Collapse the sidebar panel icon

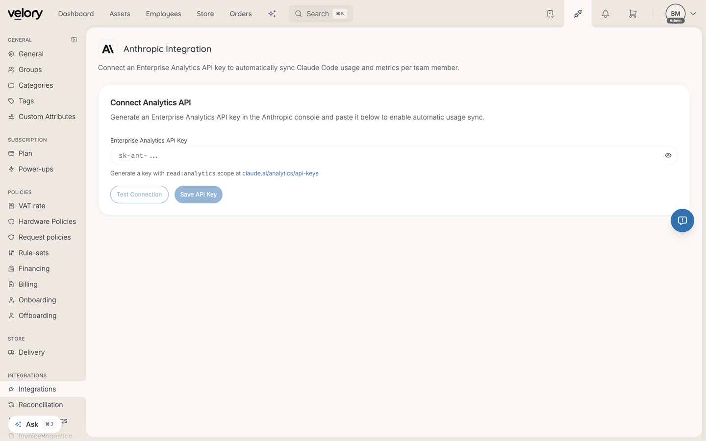[74, 40]
